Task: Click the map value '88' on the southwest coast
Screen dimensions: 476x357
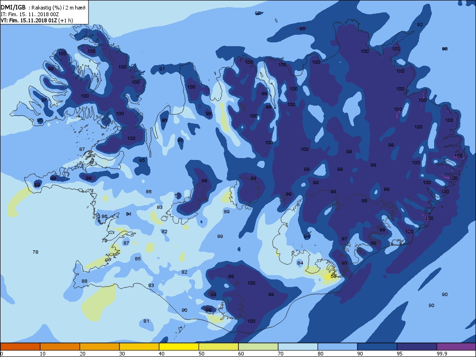Action: [x=84, y=281]
